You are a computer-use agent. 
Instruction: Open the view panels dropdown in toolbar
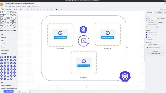coord(2,9)
